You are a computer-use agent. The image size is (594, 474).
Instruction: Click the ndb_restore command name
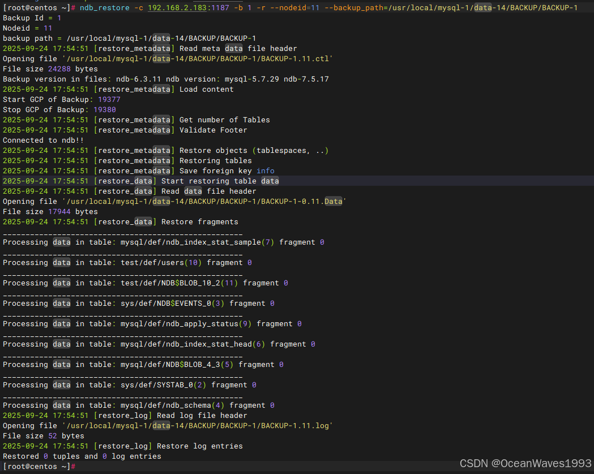pyautogui.click(x=105, y=7)
